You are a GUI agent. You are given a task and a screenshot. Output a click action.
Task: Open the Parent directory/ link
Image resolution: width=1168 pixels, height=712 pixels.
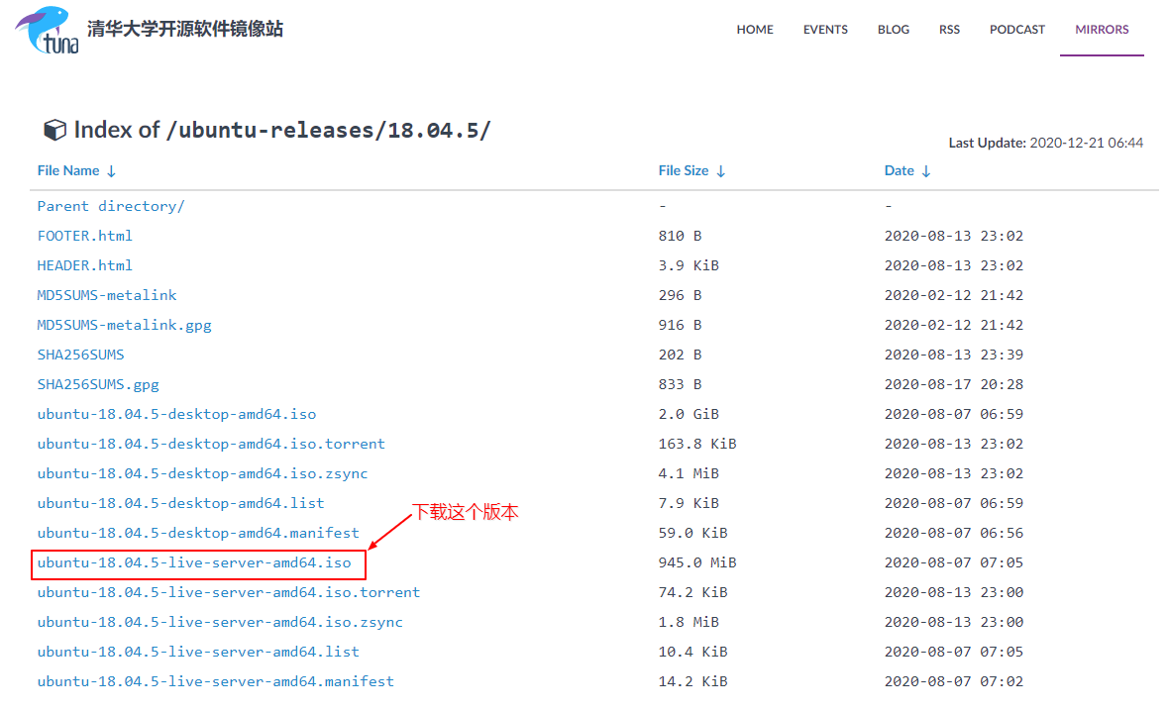[111, 206]
